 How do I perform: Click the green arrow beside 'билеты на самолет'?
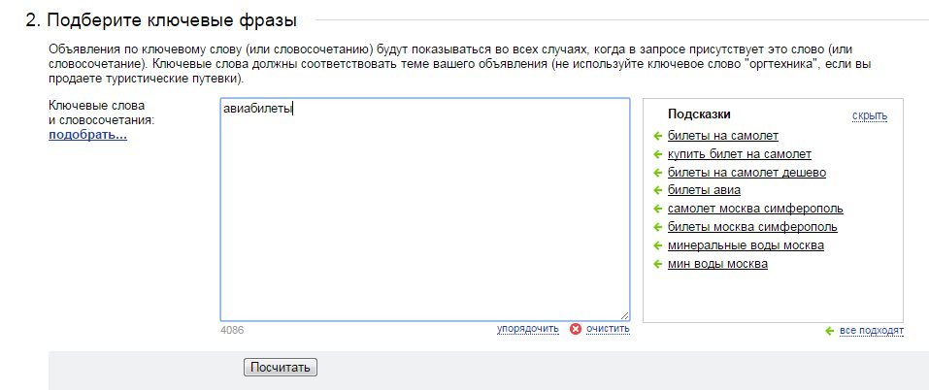coord(657,136)
